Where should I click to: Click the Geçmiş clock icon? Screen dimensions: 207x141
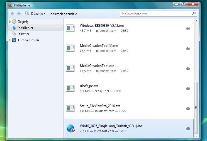point(14,21)
